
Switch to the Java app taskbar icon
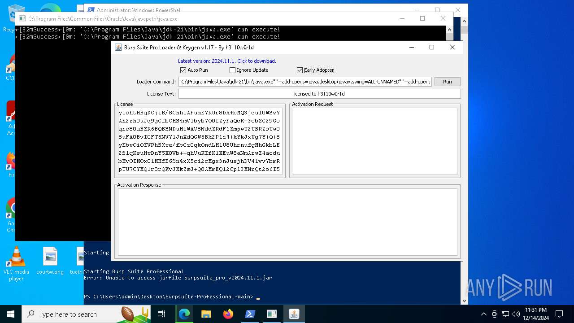coord(294,314)
